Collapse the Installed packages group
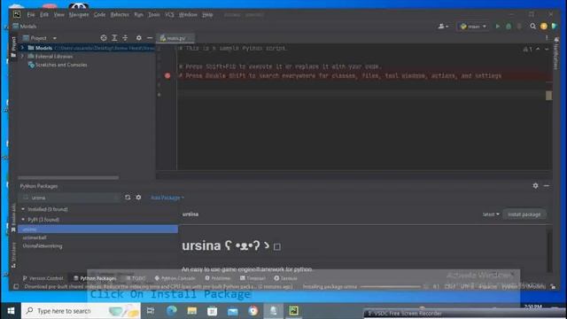 23,209
